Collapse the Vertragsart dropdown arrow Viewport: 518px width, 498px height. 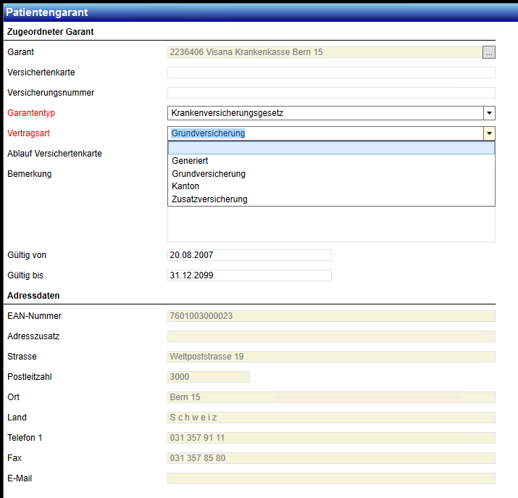pyautogui.click(x=489, y=133)
